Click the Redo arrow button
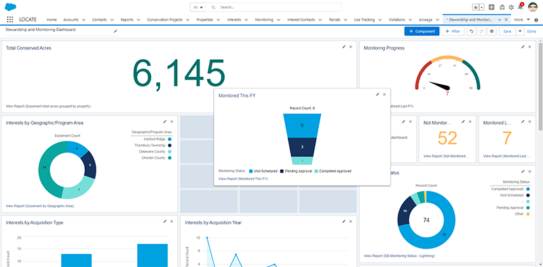Screen dimensions: 543x267 point(482,31)
